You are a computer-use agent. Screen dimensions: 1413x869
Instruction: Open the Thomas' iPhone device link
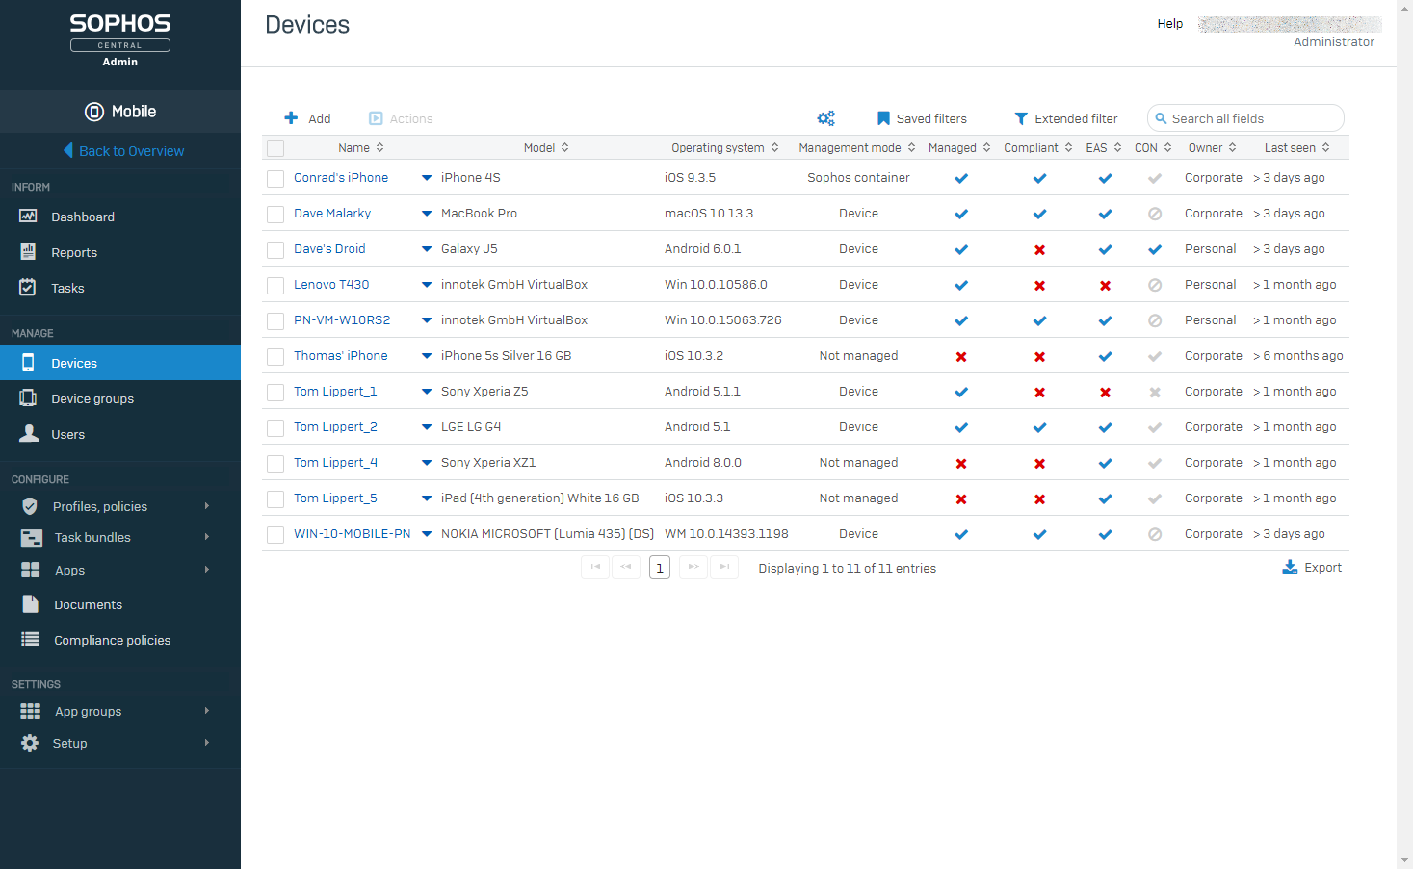341,355
